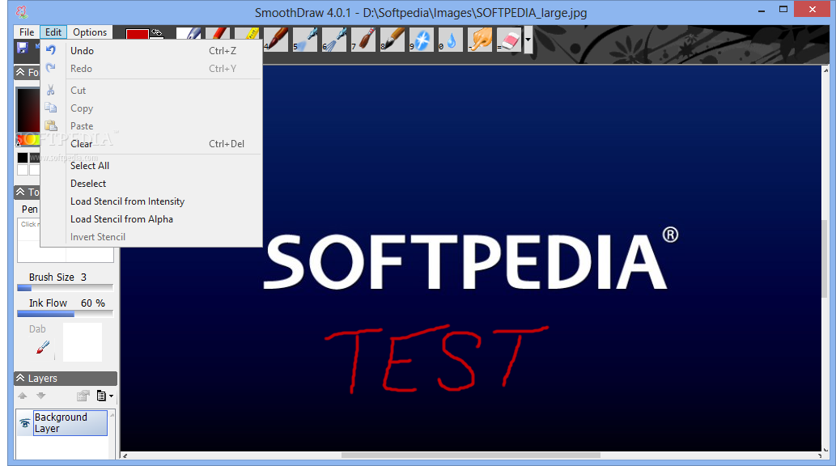The image size is (836, 466).
Task: Pick a shade in the color gradient square
Action: [28, 110]
